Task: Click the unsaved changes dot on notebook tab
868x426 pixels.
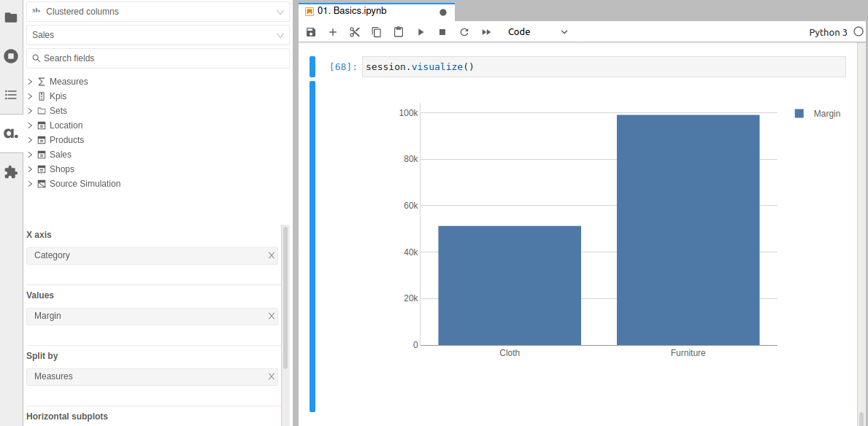Action: pos(443,12)
